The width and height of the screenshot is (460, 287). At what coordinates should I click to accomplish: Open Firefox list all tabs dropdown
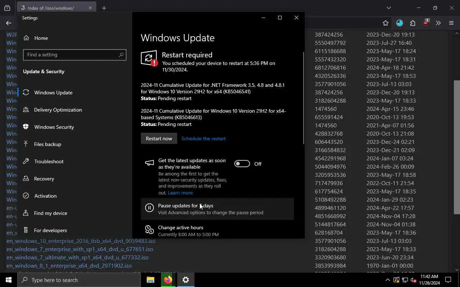tap(388, 8)
